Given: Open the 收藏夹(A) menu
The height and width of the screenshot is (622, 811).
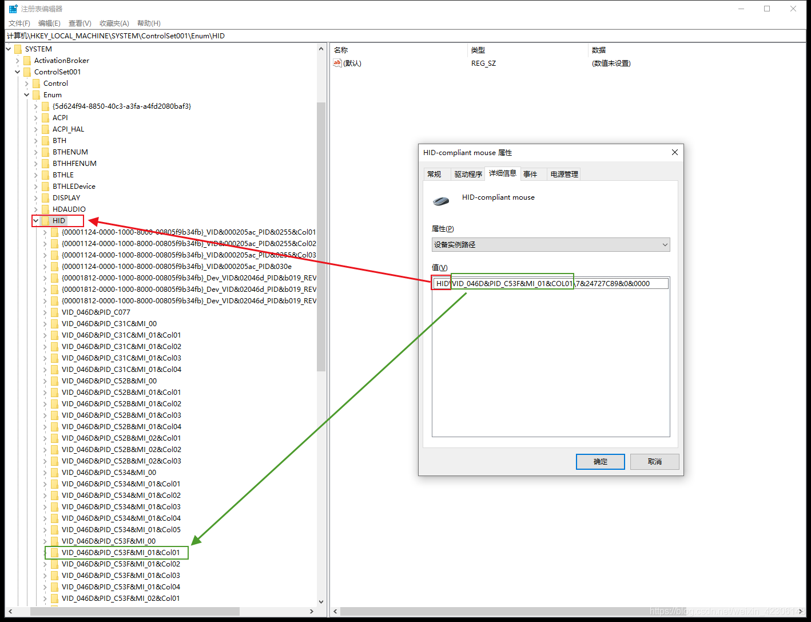Looking at the screenshot, I should (114, 23).
